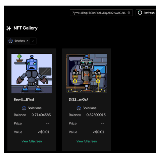Image resolution: width=160 pixels, height=156 pixels.
Task: View fullscreen for DfZ1...mGsJ NFT
Action: 86,141
